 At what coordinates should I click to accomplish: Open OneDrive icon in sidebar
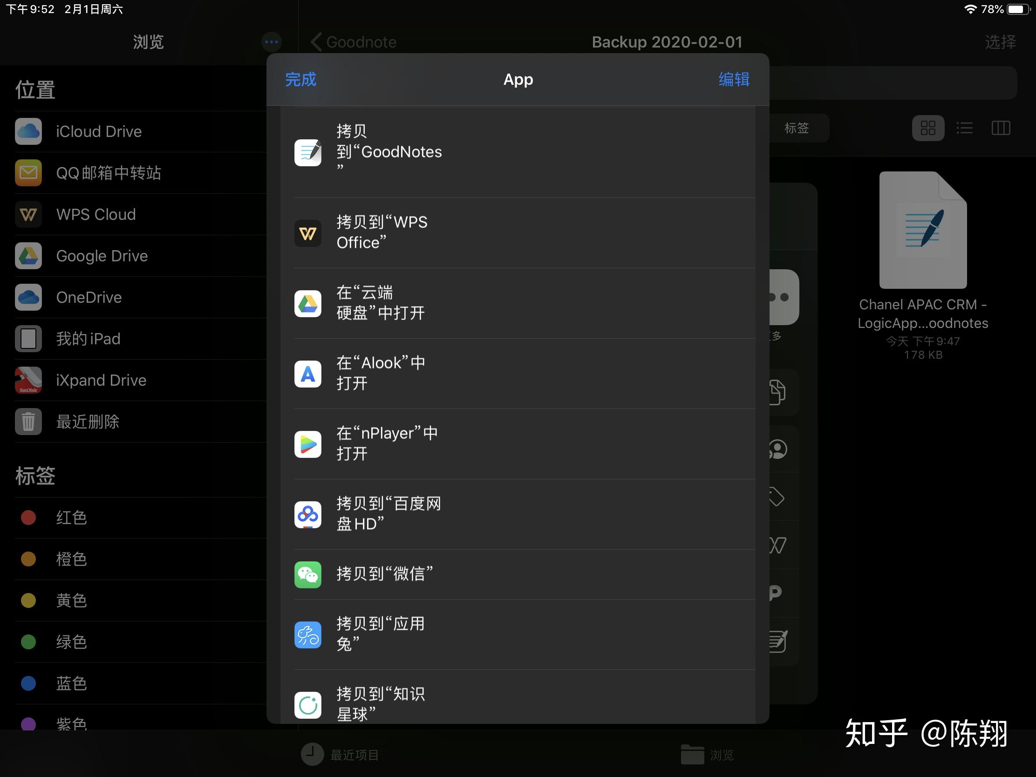pos(28,297)
